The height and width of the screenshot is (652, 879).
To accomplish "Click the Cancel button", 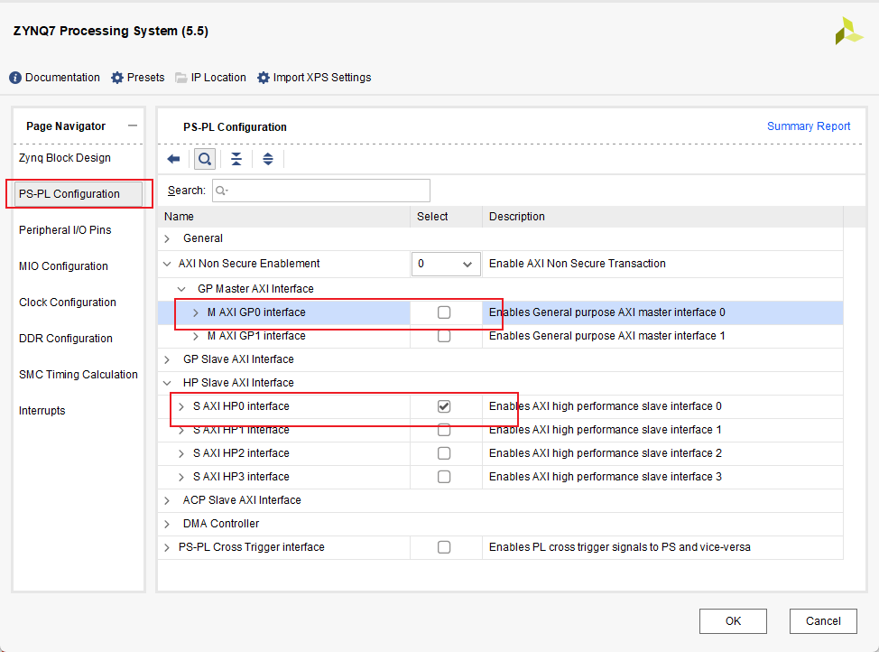I will pyautogui.click(x=823, y=621).
